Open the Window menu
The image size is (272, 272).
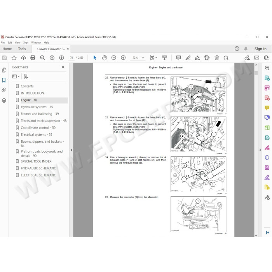coord(36,42)
